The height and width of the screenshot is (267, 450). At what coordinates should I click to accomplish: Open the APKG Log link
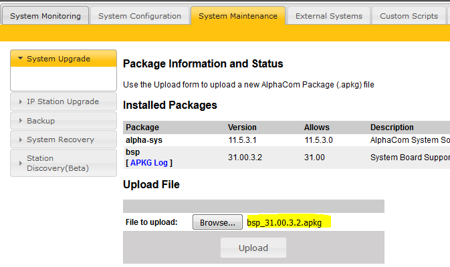point(150,162)
